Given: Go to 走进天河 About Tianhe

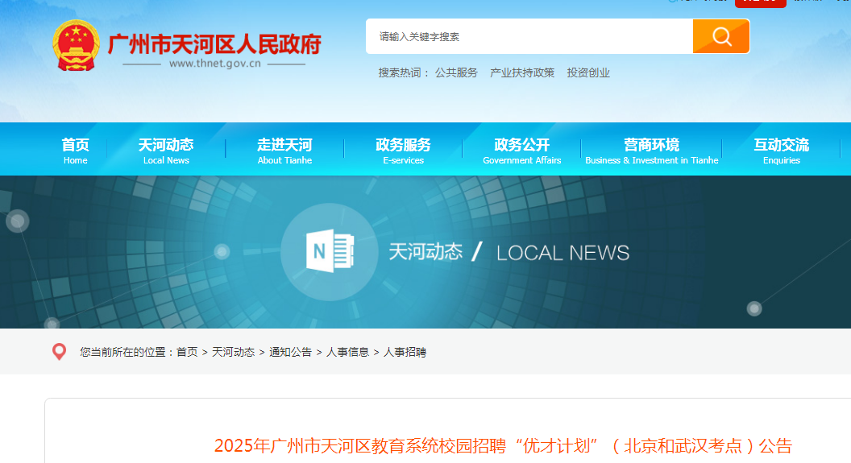Looking at the screenshot, I should [x=284, y=150].
